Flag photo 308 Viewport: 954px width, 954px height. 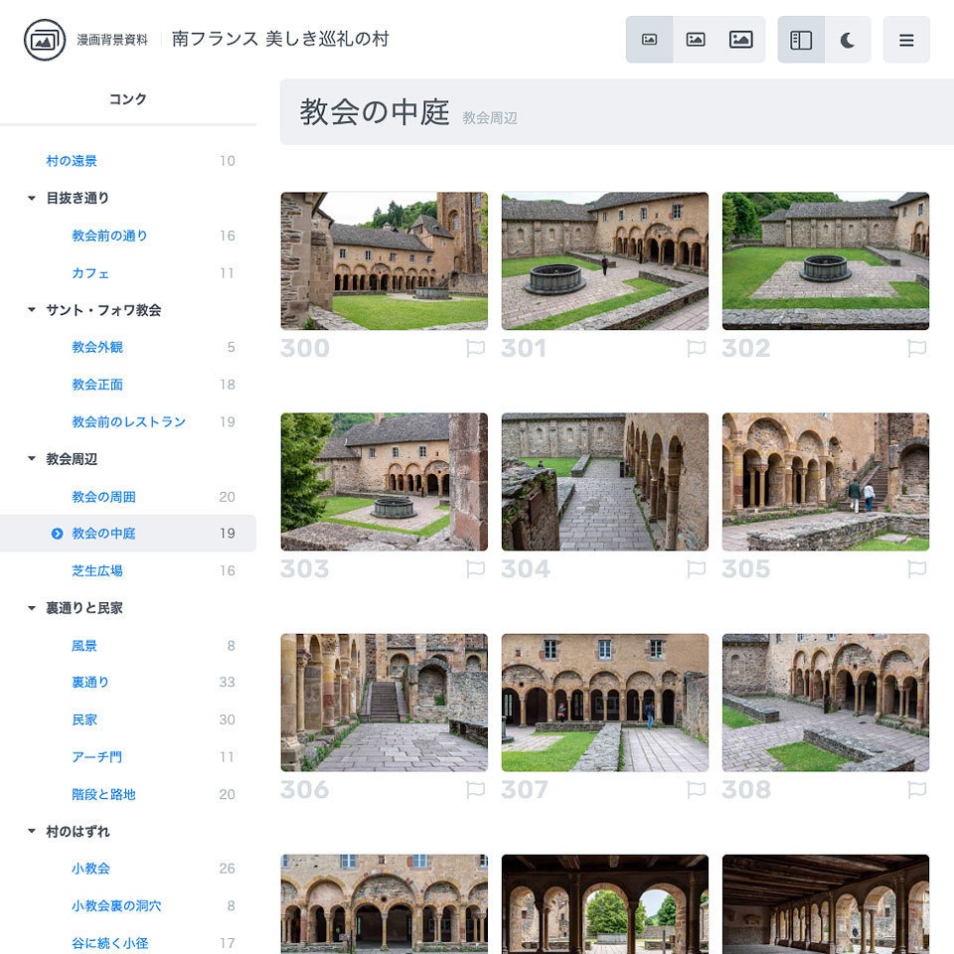pyautogui.click(x=917, y=790)
